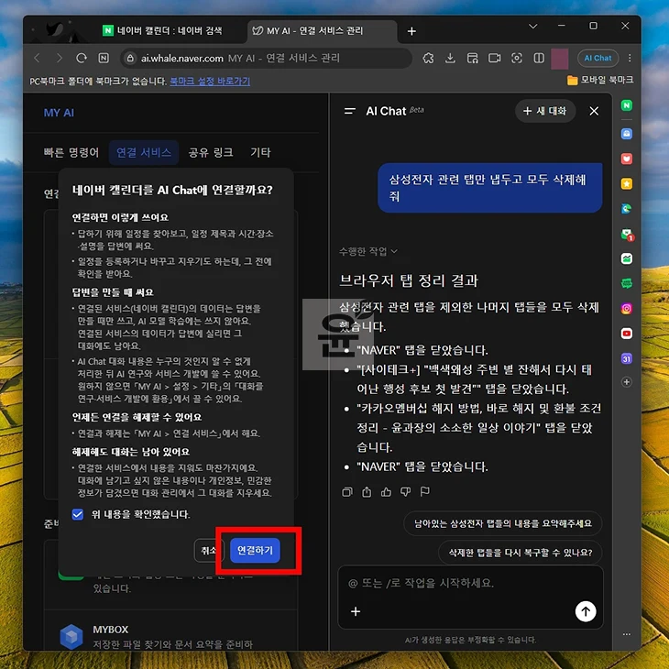Open the yellow star bookmark sidebar icon

(x=626, y=183)
